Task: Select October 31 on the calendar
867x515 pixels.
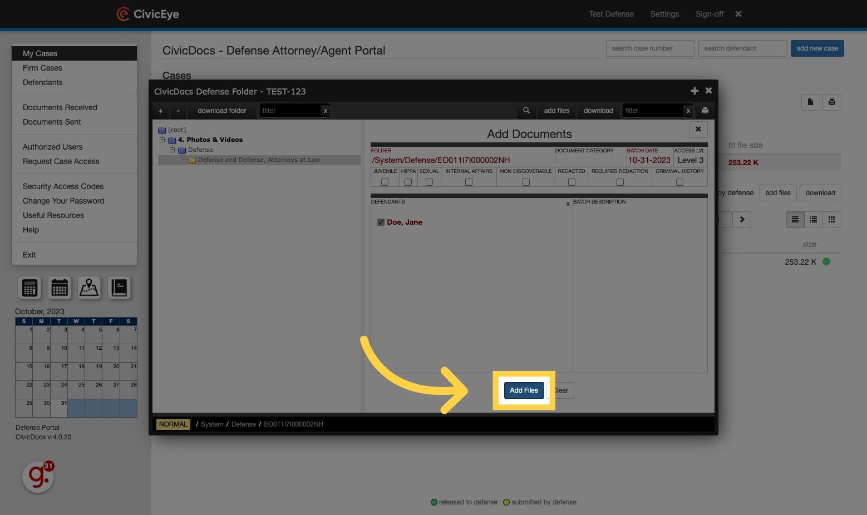Action: point(59,408)
